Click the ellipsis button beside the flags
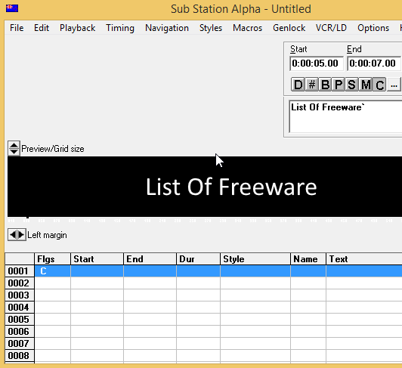Image resolution: width=402 pixels, height=368 pixels. [394, 85]
